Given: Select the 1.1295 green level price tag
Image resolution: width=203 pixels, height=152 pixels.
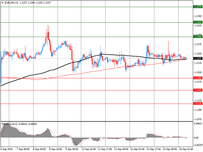Looking at the screenshot, I should click(x=198, y=37).
